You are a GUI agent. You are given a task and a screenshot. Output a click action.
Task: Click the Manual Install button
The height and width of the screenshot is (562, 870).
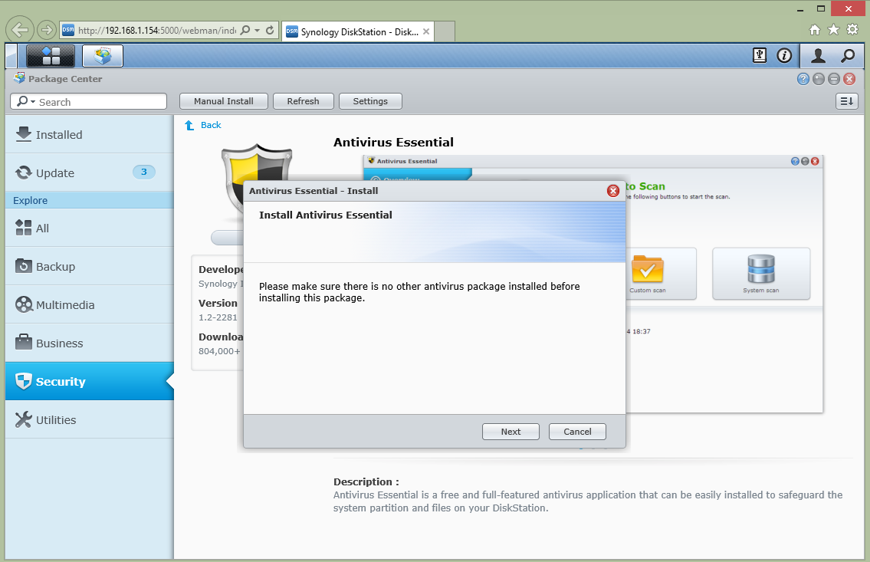[224, 101]
